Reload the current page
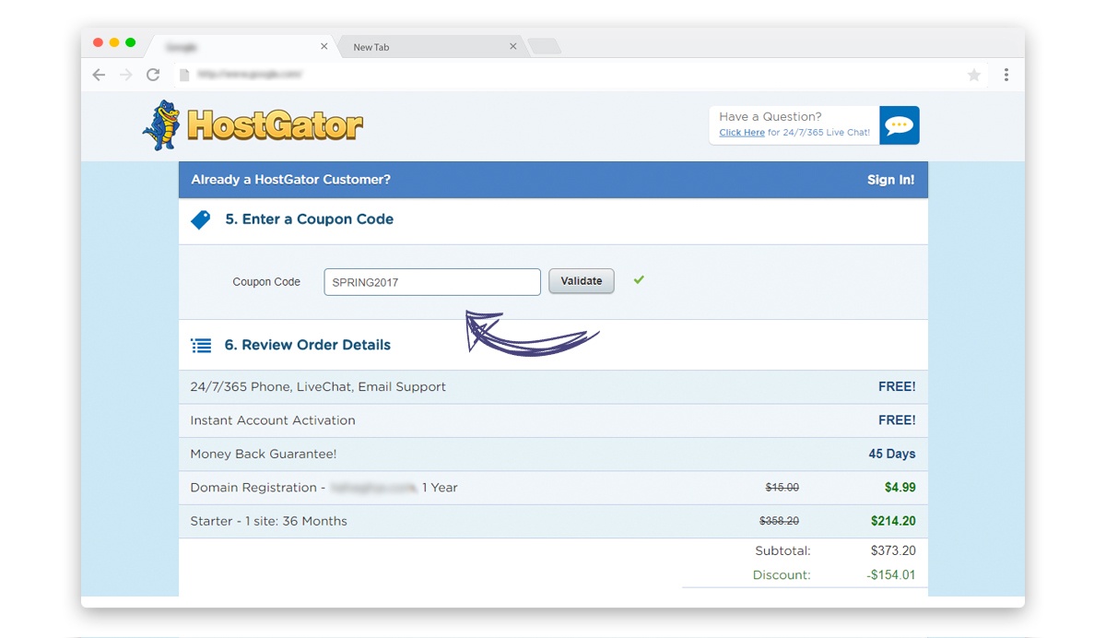Viewport: 1106px width, 638px height. click(x=153, y=75)
